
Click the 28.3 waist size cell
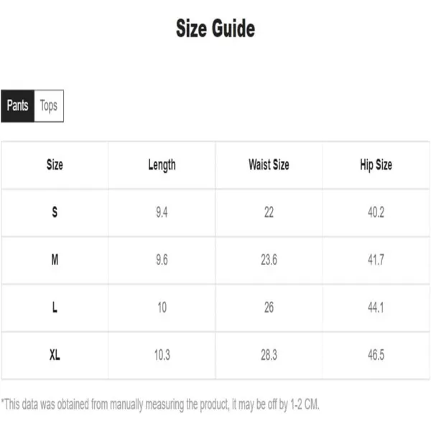[269, 355]
